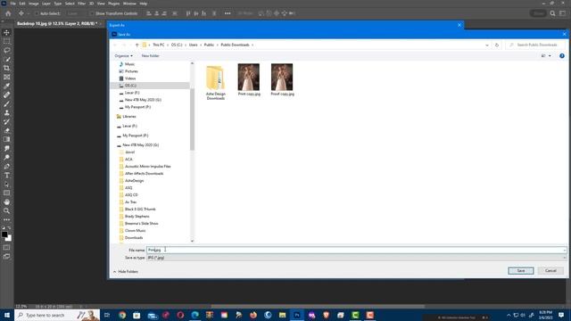Click the foreground color swatch
571x321 pixels.
coord(4,235)
